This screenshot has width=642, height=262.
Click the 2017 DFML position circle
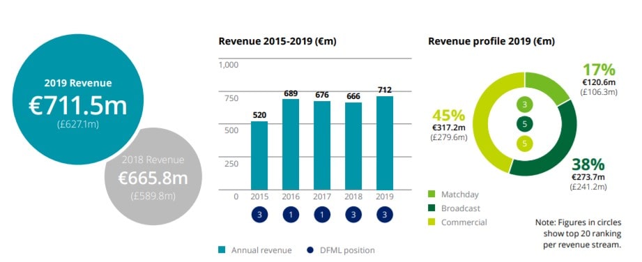click(322, 215)
